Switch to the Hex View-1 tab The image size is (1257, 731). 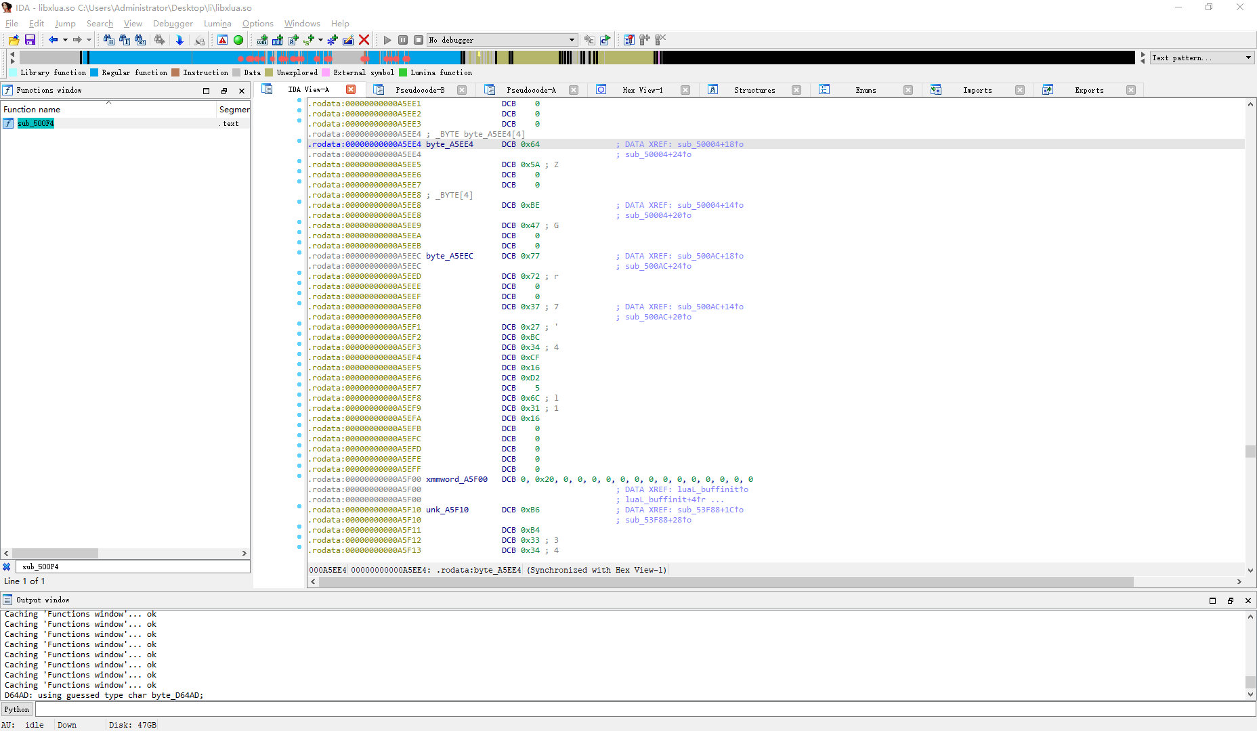click(x=642, y=90)
